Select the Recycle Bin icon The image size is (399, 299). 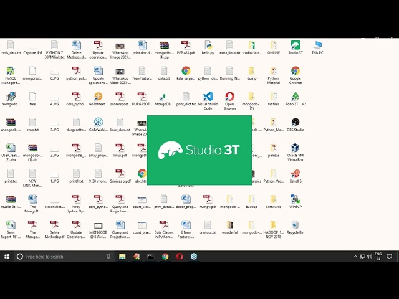(295, 227)
